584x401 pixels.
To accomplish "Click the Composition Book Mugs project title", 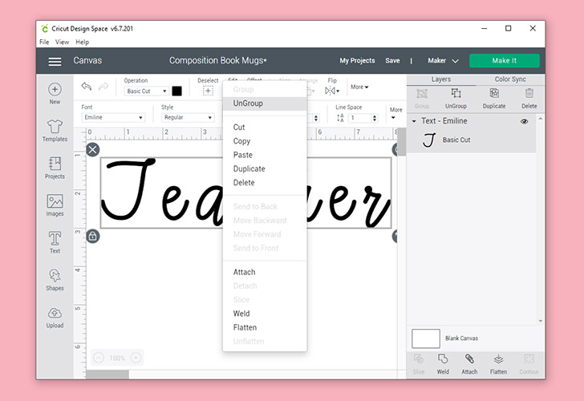I will 218,61.
